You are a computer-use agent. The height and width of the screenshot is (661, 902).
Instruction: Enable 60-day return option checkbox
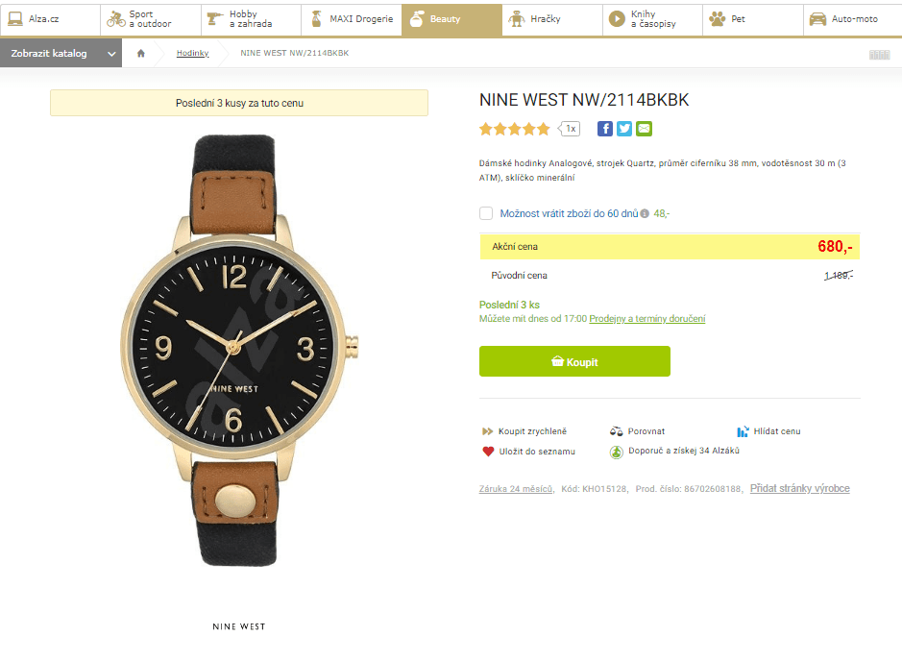(x=486, y=213)
